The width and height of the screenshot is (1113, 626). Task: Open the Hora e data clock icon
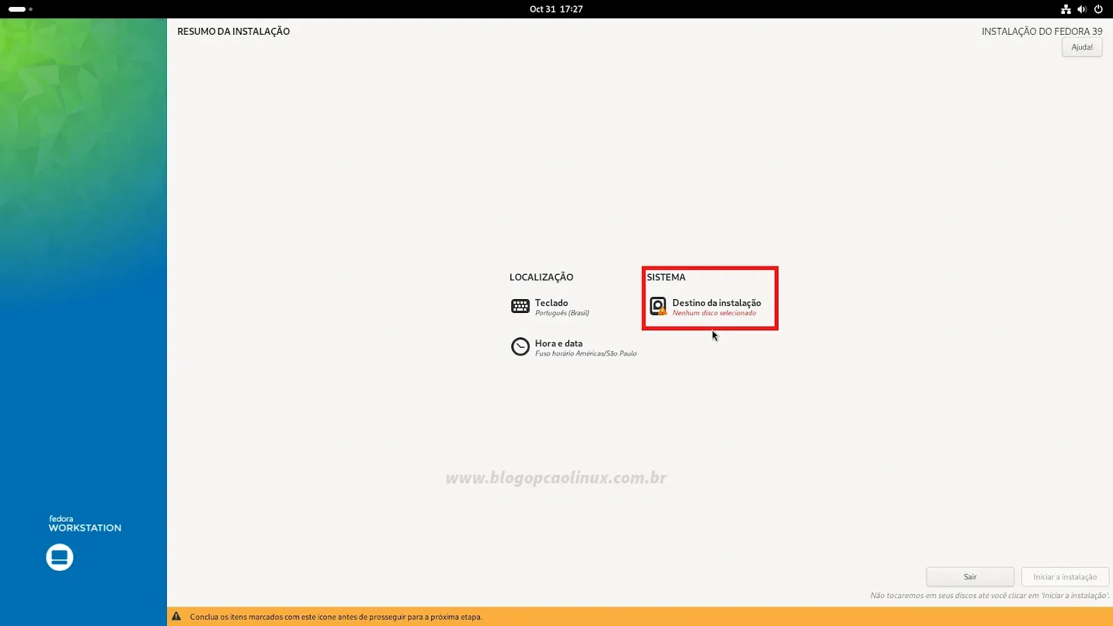coord(520,346)
